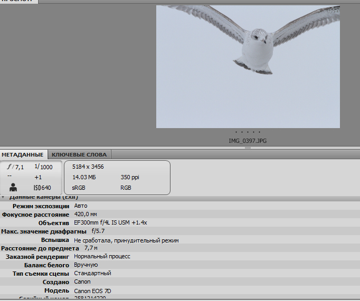Click the aperture f/7,1 icon
This screenshot has height=301, width=360.
click(x=15, y=167)
